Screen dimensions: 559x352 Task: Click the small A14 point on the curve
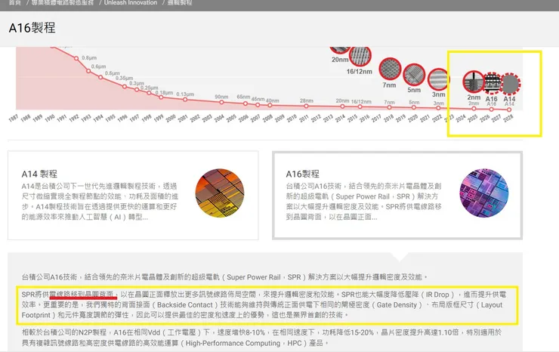pos(509,110)
